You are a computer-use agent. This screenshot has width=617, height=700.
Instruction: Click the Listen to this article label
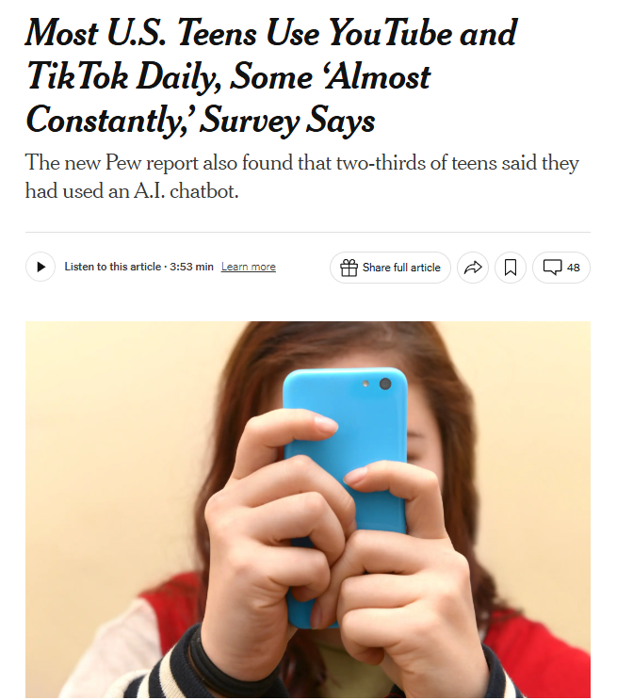(112, 267)
